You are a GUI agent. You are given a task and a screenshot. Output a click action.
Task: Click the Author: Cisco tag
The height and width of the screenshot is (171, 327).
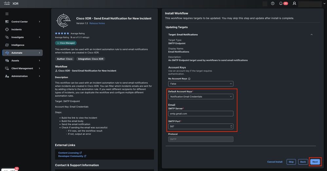click(x=65, y=59)
